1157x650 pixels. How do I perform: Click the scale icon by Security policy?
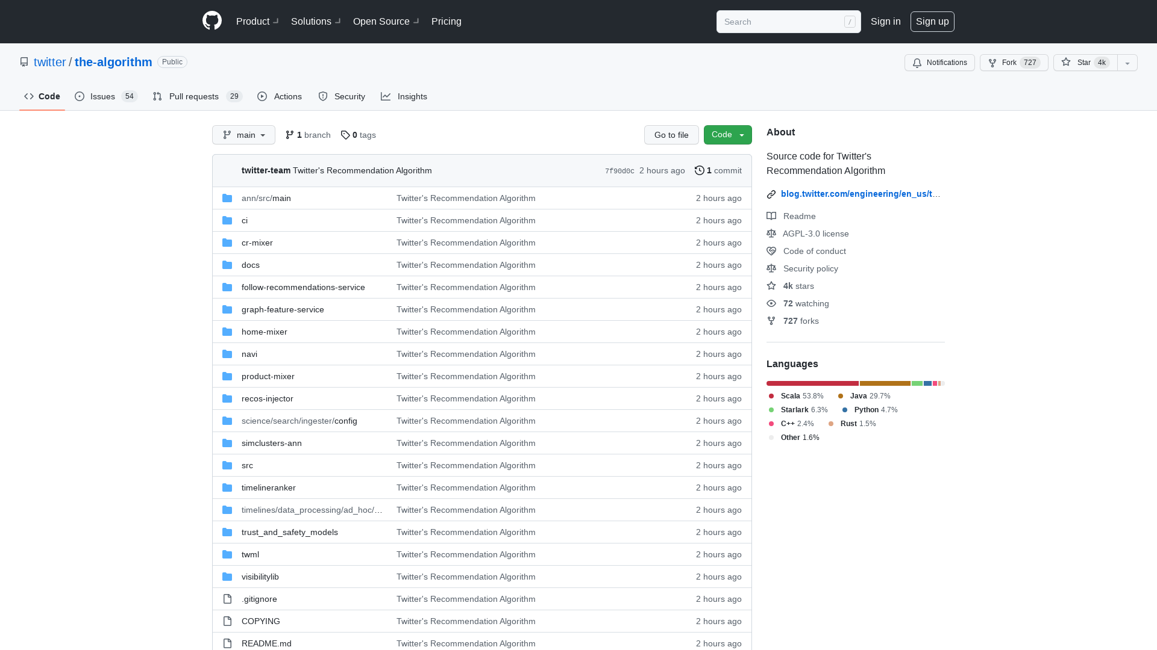tap(771, 268)
